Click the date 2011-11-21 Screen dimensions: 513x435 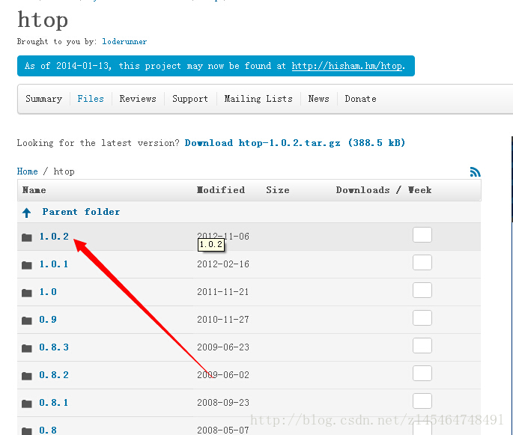coord(223,292)
